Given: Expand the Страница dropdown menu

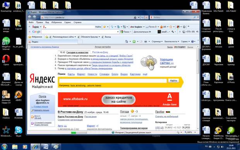Looking at the screenshot, I should [157, 41].
